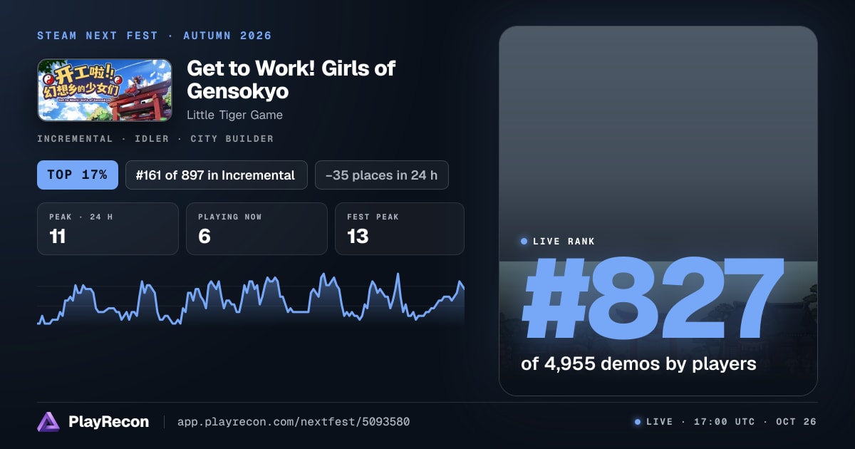Click the #161 of 897 in Incremental badge
Screen dimensions: 855x449
(216, 175)
